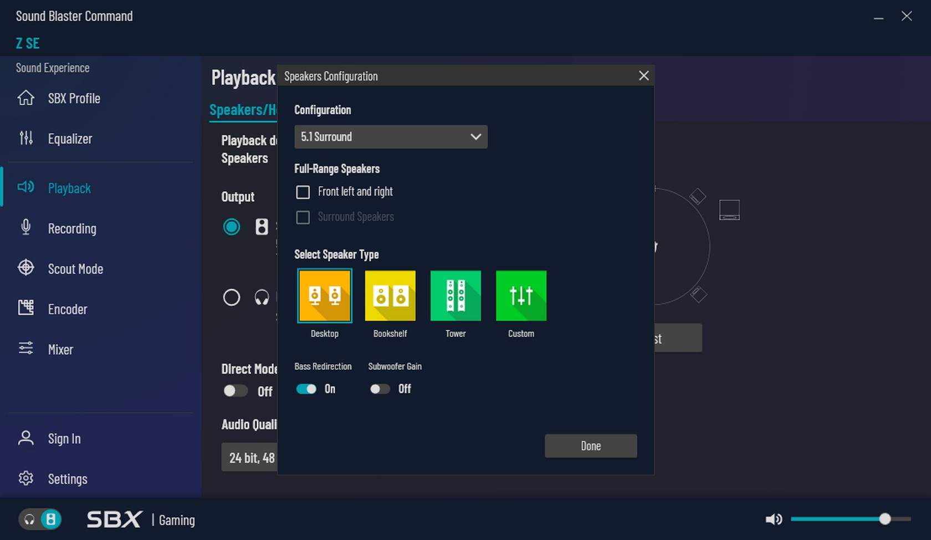Viewport: 931px width, 540px height.
Task: Select the Playback speaker icon in sidebar
Action: (x=25, y=187)
